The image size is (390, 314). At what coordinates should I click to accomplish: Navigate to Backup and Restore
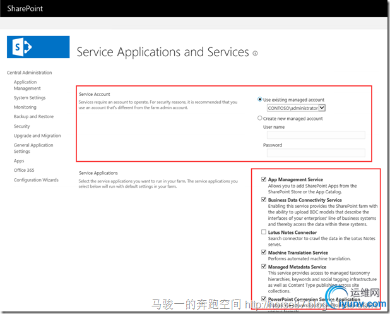[33, 116]
